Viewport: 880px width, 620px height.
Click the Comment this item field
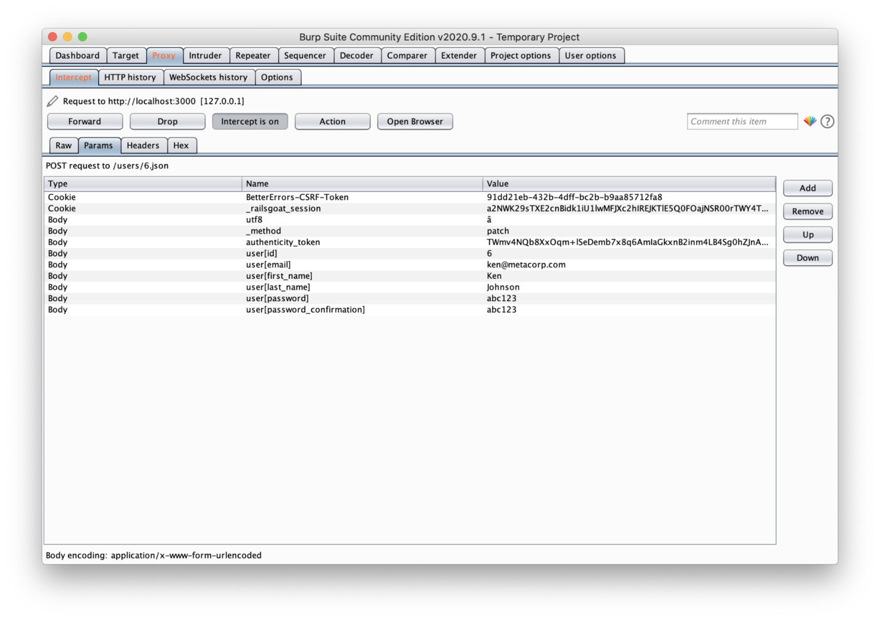click(x=742, y=121)
